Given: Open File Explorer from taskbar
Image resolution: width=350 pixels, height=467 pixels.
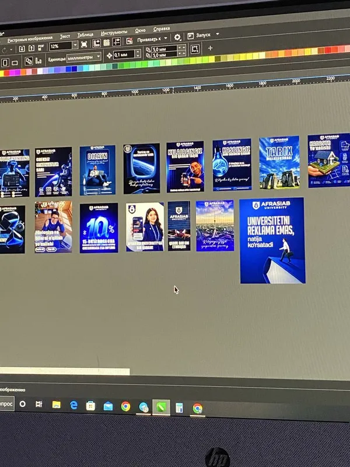Looking at the screenshot, I should tap(56, 405).
